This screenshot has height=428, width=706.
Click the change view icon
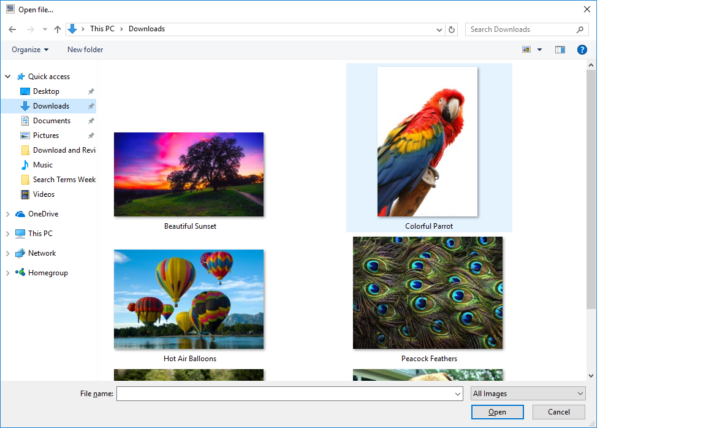526,50
